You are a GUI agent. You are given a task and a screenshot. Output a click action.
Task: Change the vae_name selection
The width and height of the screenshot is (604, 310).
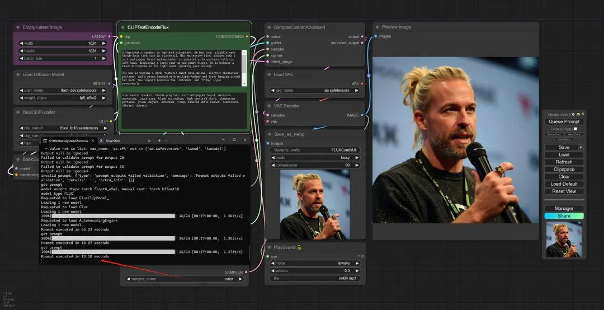314,90
